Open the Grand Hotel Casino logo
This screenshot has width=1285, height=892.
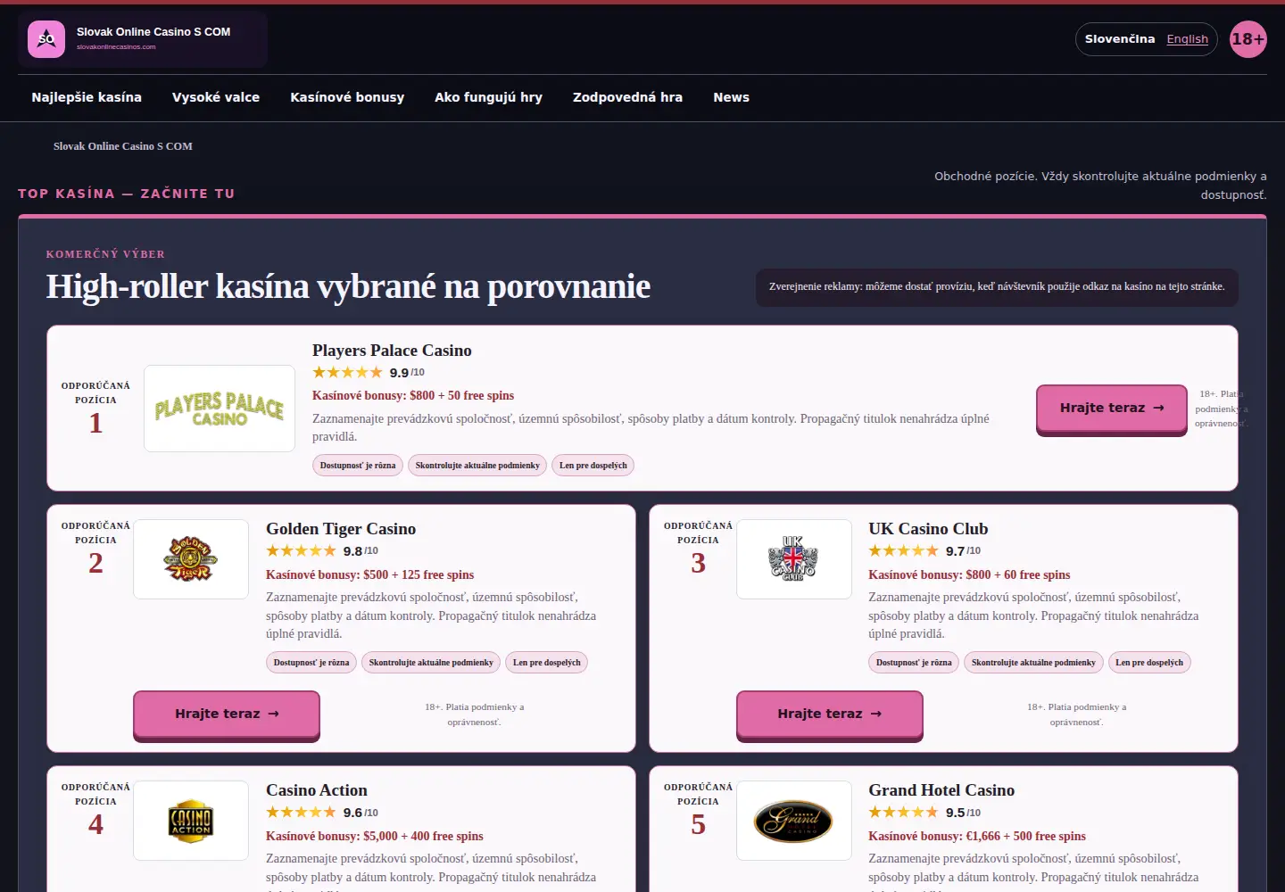(x=793, y=821)
